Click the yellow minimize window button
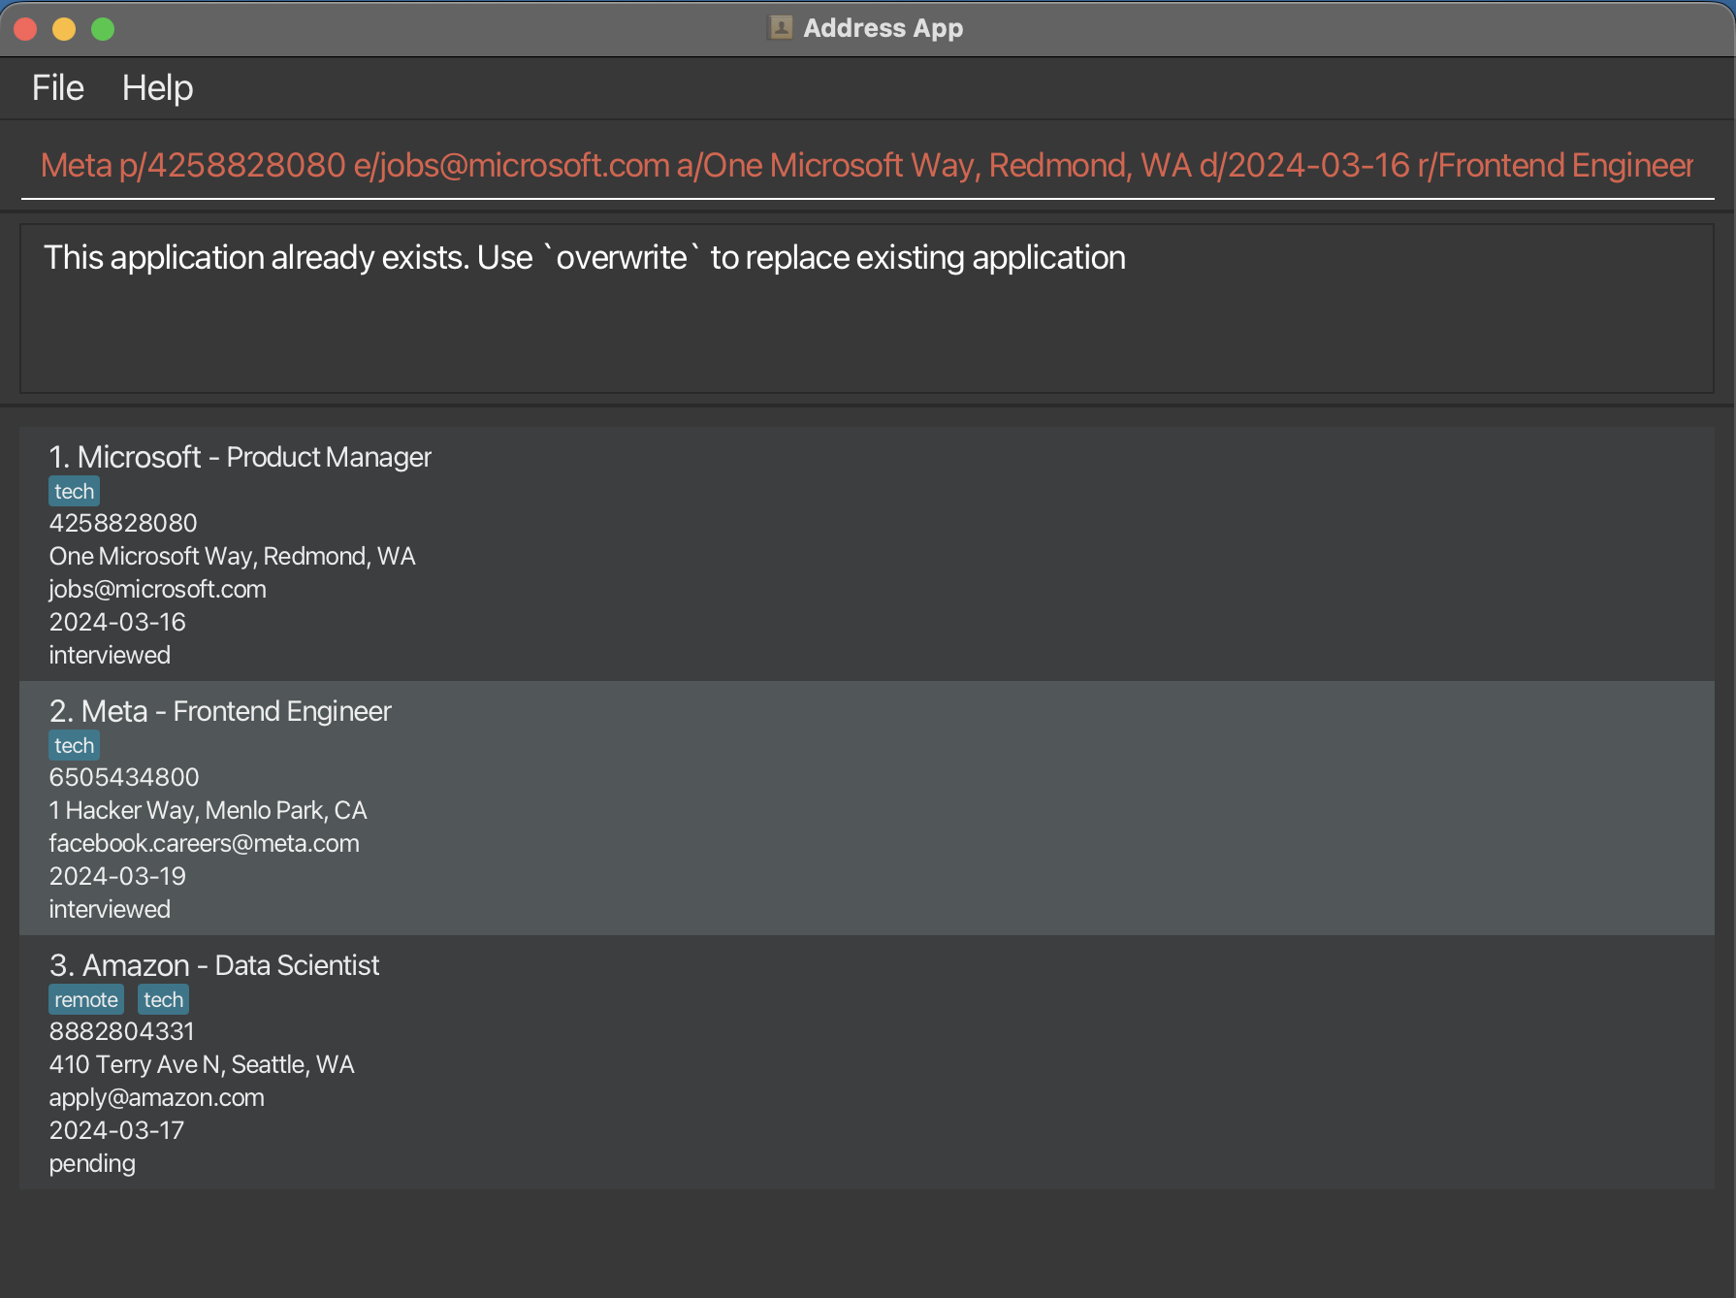This screenshot has height=1298, width=1736. coord(64,29)
